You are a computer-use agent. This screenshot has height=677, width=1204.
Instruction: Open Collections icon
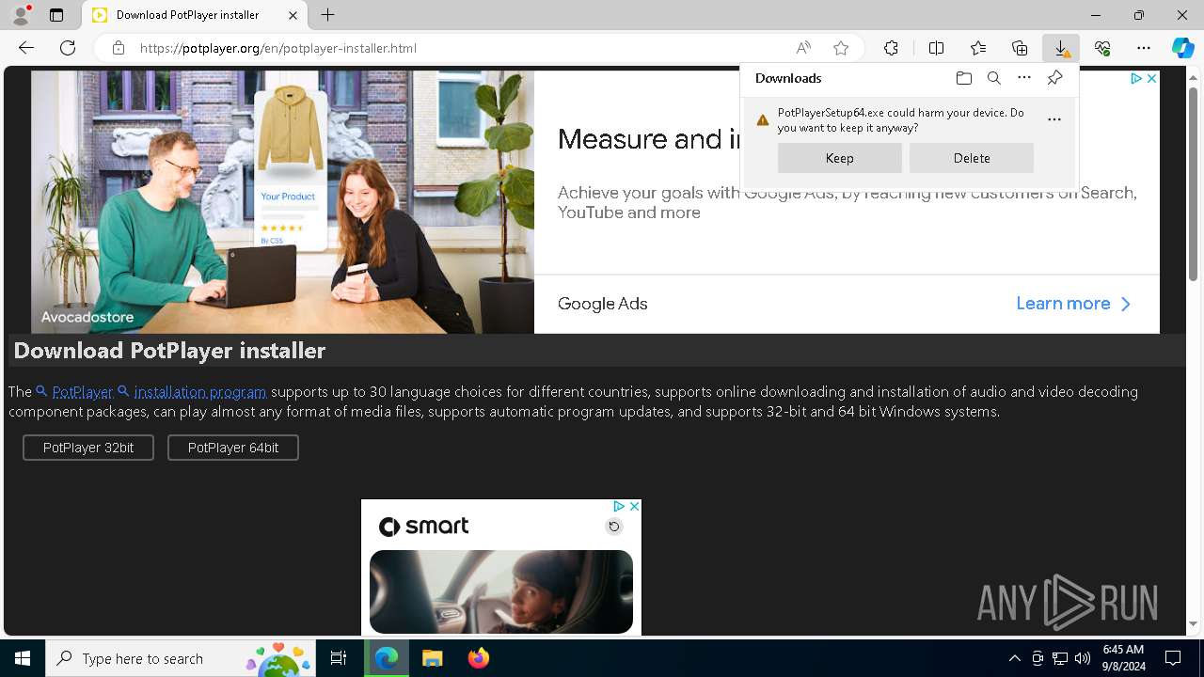tap(1020, 48)
